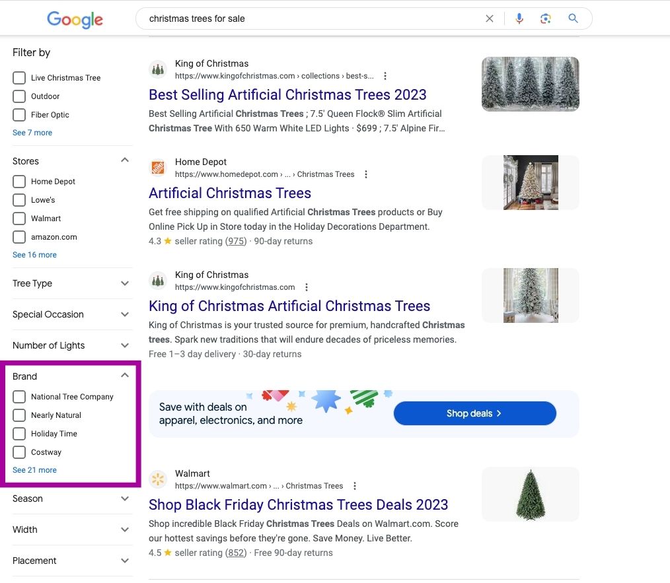Click the magnifying glass search icon
Screen dimensions: 670x583
coord(572,18)
